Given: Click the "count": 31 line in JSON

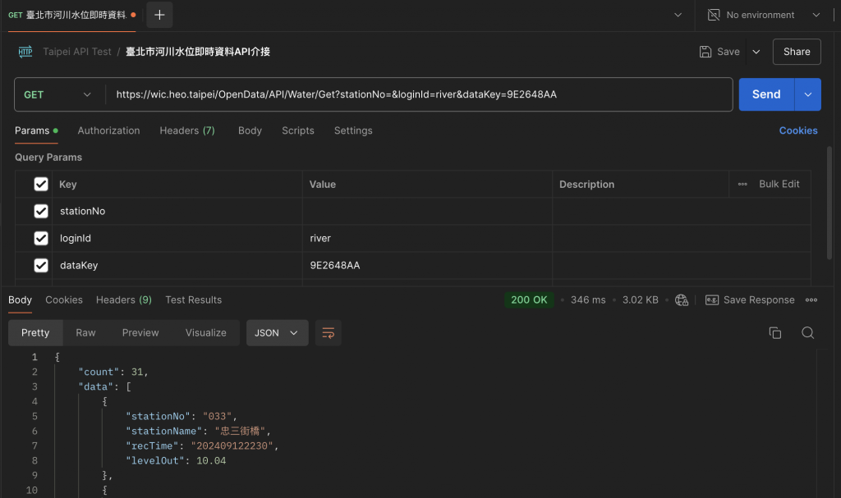Looking at the screenshot, I should tap(113, 372).
